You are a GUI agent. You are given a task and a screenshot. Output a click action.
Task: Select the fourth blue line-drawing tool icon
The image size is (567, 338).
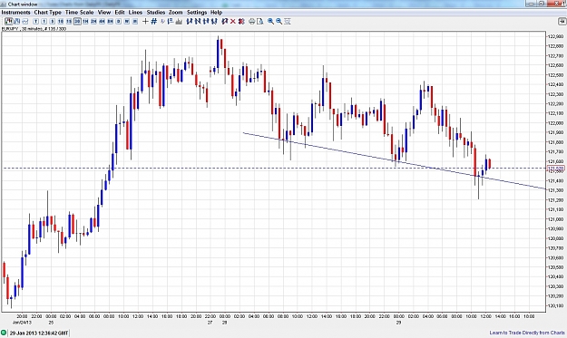tap(214, 22)
